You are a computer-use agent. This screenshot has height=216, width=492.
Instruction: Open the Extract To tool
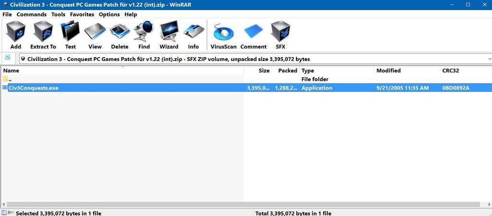pyautogui.click(x=43, y=35)
